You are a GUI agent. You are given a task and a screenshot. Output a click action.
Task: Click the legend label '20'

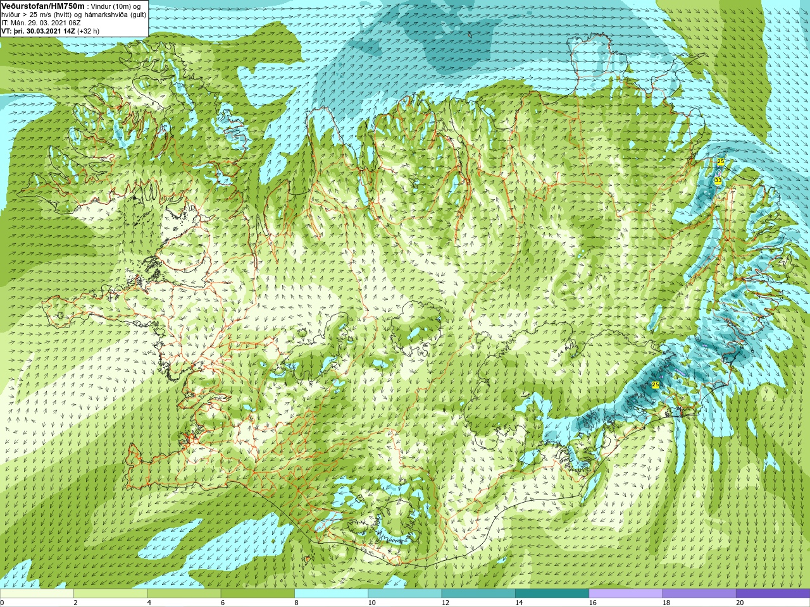point(740,603)
